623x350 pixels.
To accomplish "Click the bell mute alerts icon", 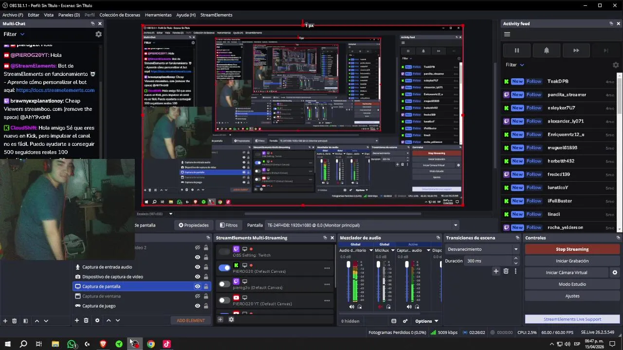I will 546,50.
